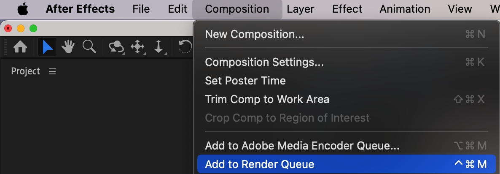Choose New Composition from the menu

pyautogui.click(x=254, y=34)
